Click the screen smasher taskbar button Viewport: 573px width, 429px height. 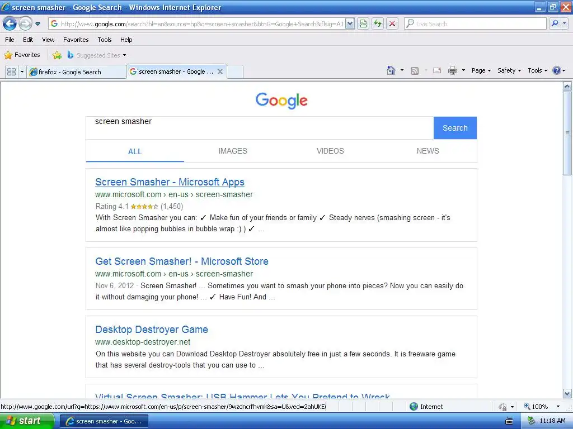[x=104, y=421]
